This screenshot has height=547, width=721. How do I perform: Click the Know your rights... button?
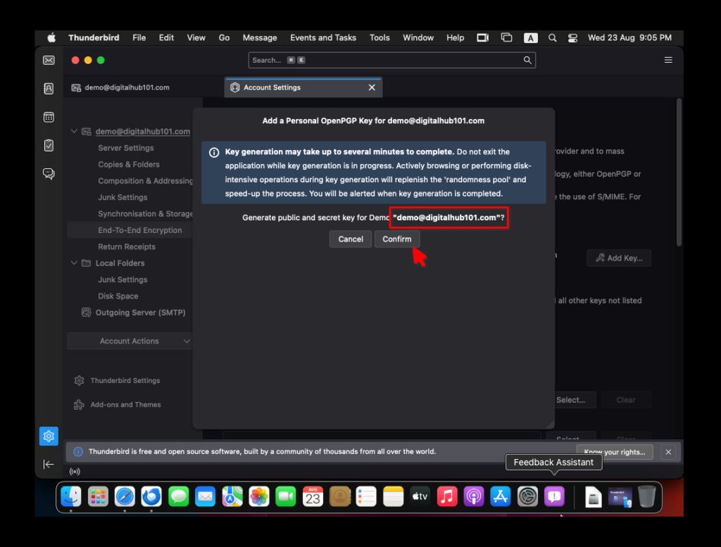click(x=615, y=452)
